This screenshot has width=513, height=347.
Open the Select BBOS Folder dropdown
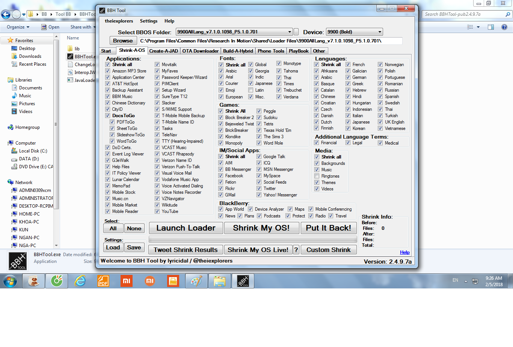coord(290,32)
